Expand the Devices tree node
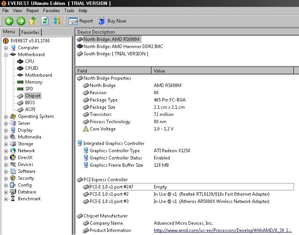The width and height of the screenshot is (299, 235). pos(6,165)
